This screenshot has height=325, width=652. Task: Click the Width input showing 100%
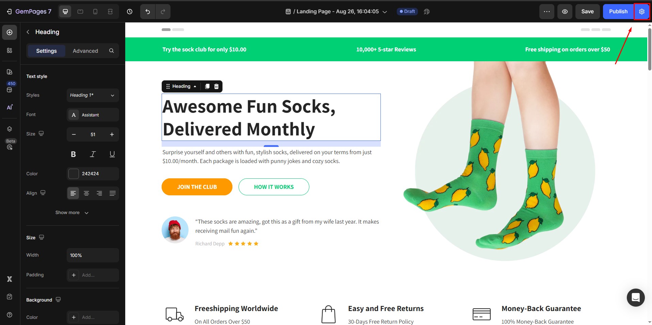click(92, 255)
